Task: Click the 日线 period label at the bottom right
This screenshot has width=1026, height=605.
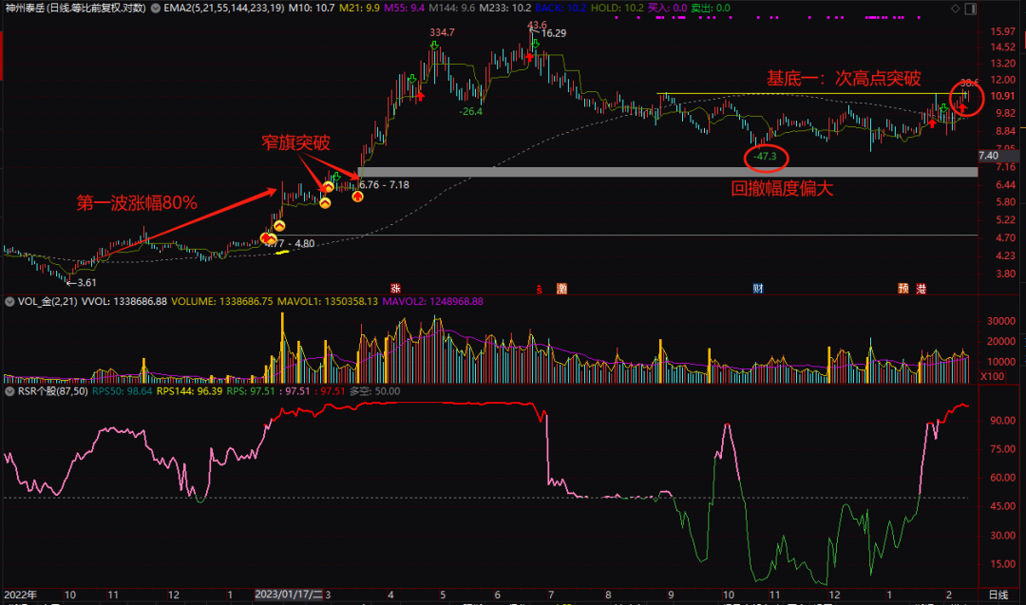Action: coord(997,595)
